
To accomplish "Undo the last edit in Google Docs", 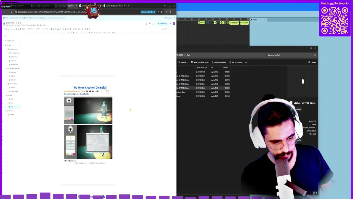I will (x=11, y=29).
